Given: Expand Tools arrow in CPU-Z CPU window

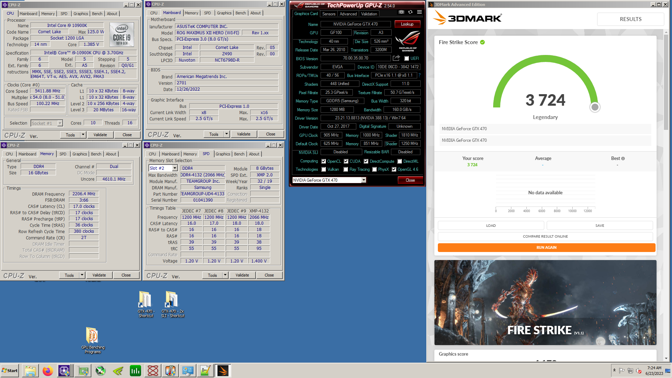Looking at the screenshot, I should pyautogui.click(x=83, y=135).
